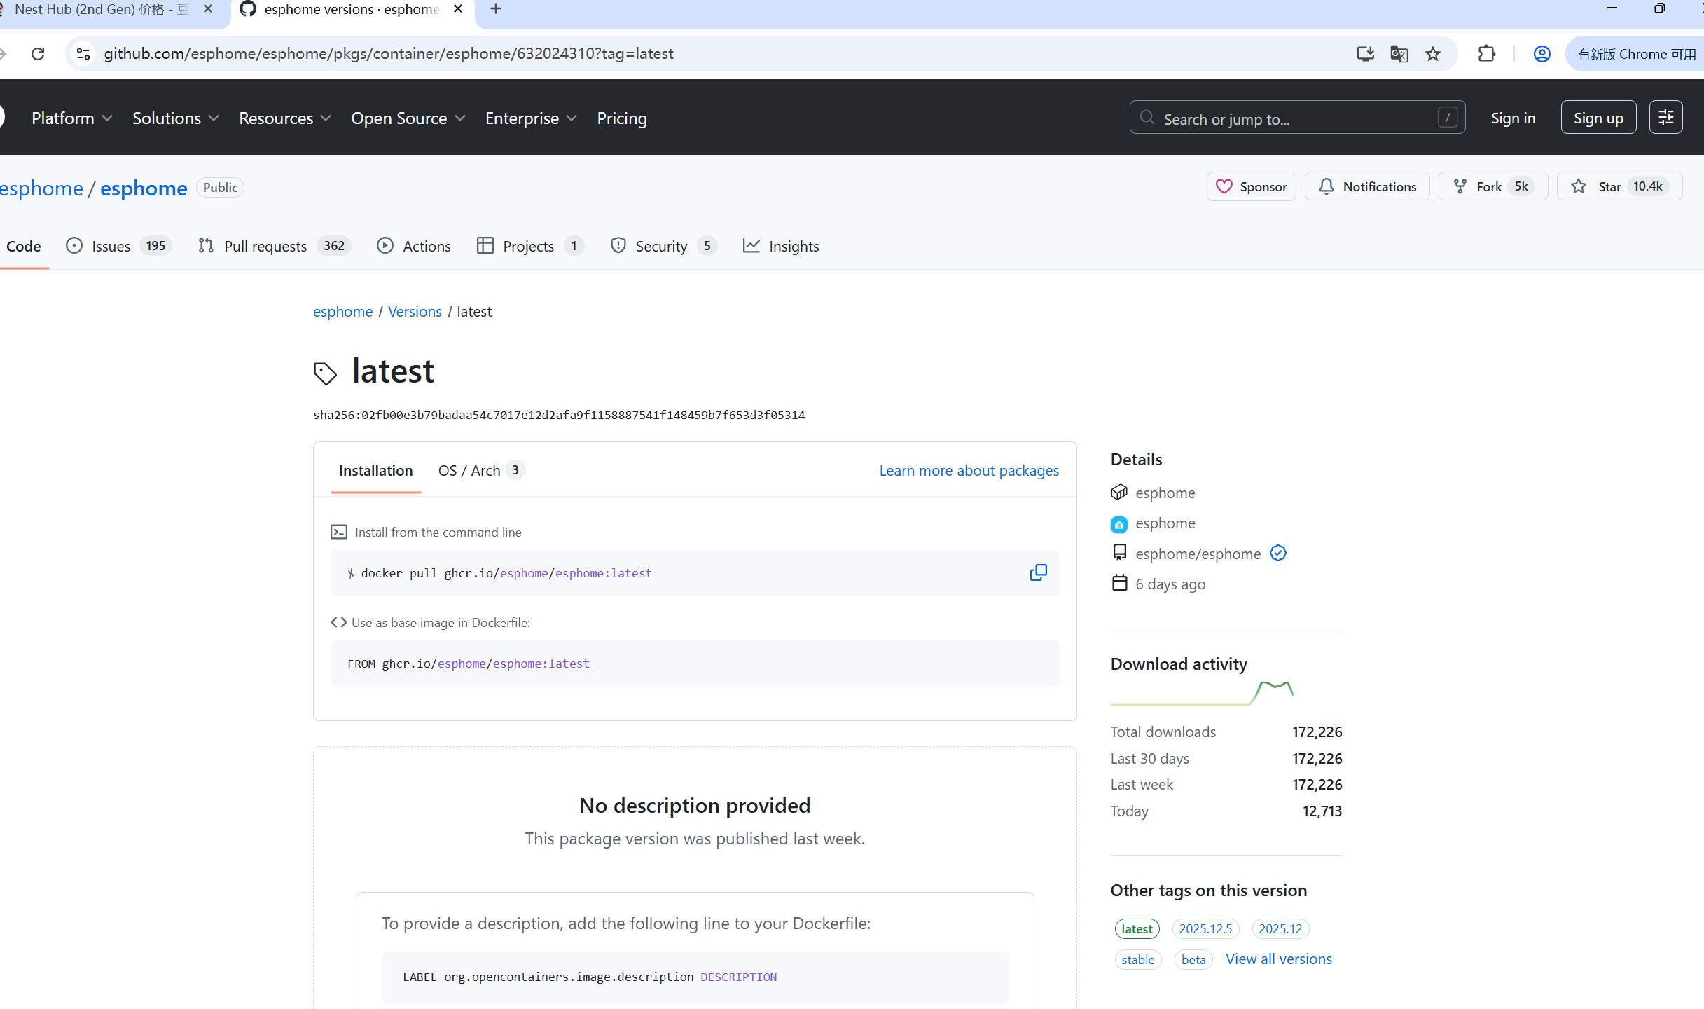Expand the Enterprise dropdown menu
The image size is (1704, 1009).
coord(531,118)
